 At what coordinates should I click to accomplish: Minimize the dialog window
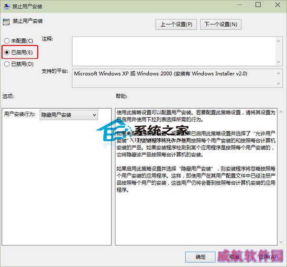pos(240,5)
